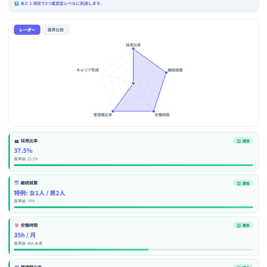Click the alarm clock icon beside 労働時間
This screenshot has width=267, height=267.
click(x=17, y=225)
